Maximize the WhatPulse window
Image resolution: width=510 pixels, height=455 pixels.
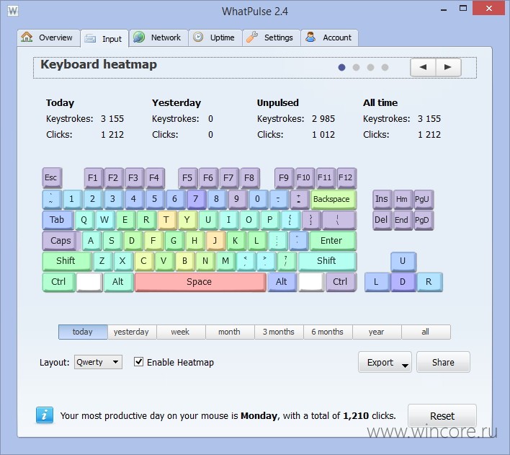click(463, 9)
